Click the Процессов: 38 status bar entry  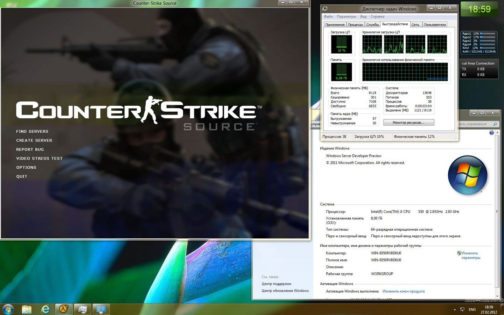334,137
